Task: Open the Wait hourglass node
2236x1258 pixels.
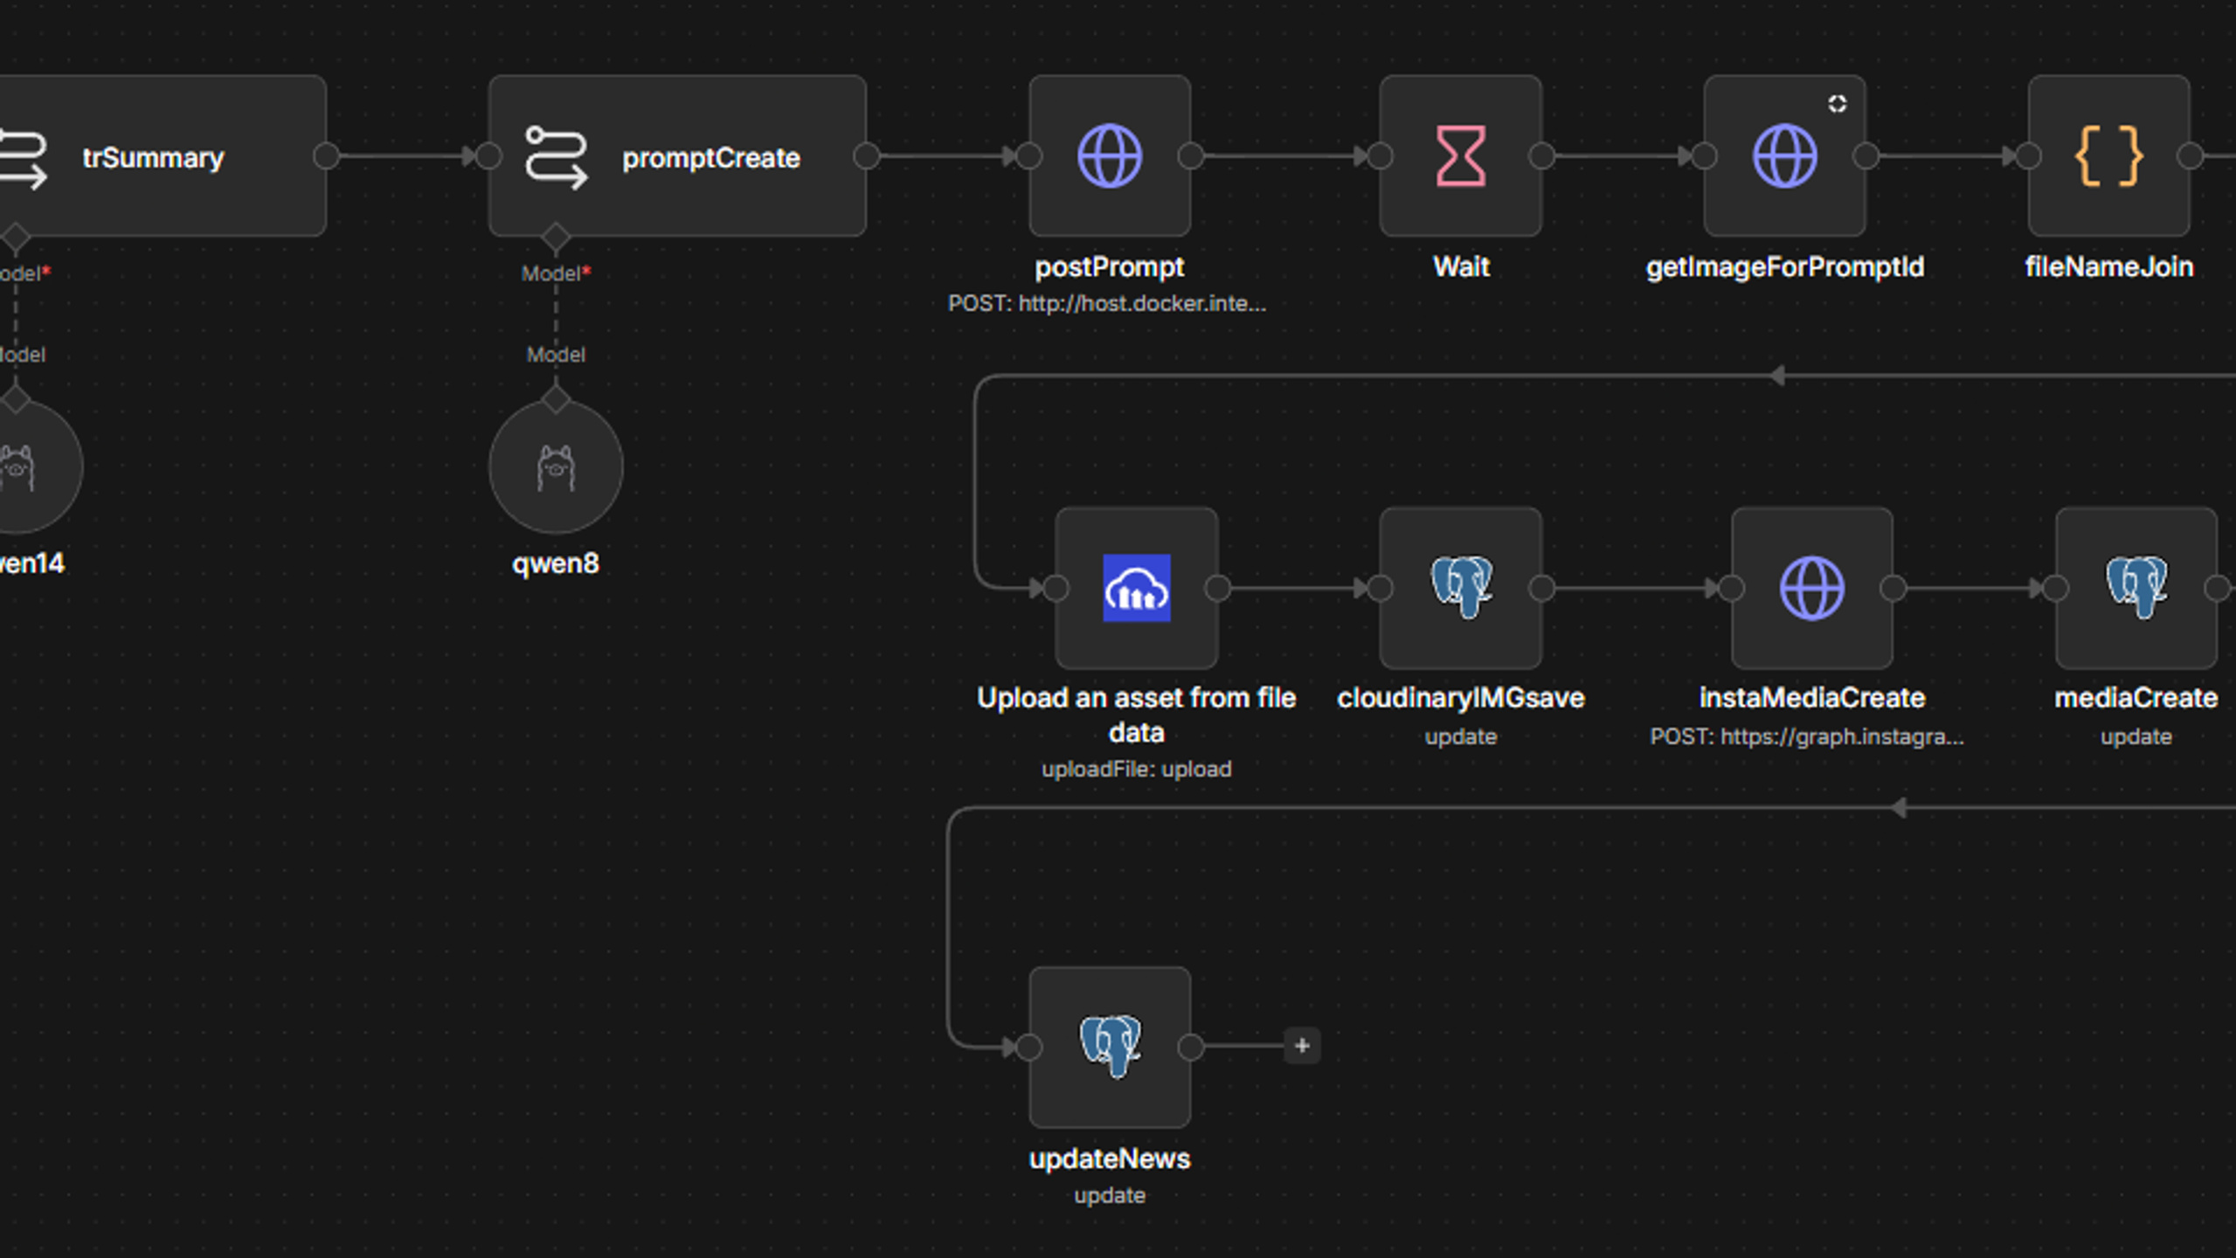Action: point(1461,156)
